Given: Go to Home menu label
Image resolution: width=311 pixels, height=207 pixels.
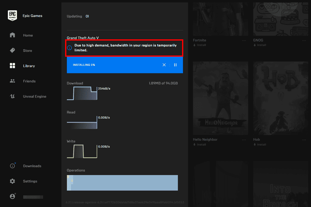Looking at the screenshot, I should [x=28, y=35].
